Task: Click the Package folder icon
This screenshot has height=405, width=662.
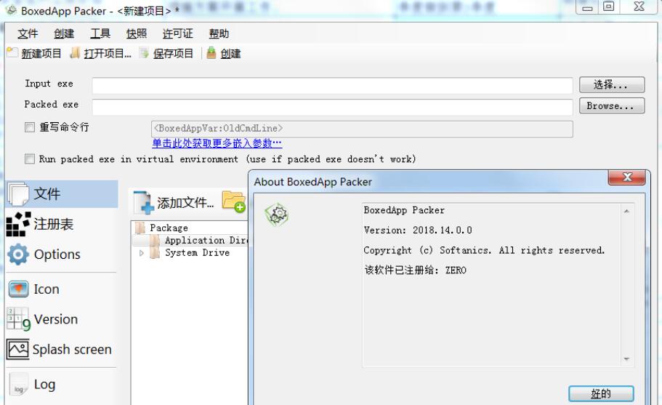Action: tap(140, 228)
